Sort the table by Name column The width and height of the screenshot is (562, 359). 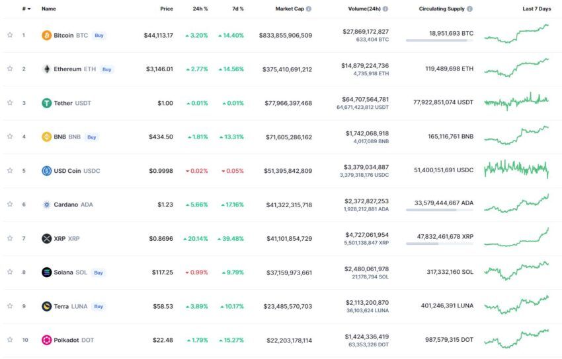tap(49, 9)
